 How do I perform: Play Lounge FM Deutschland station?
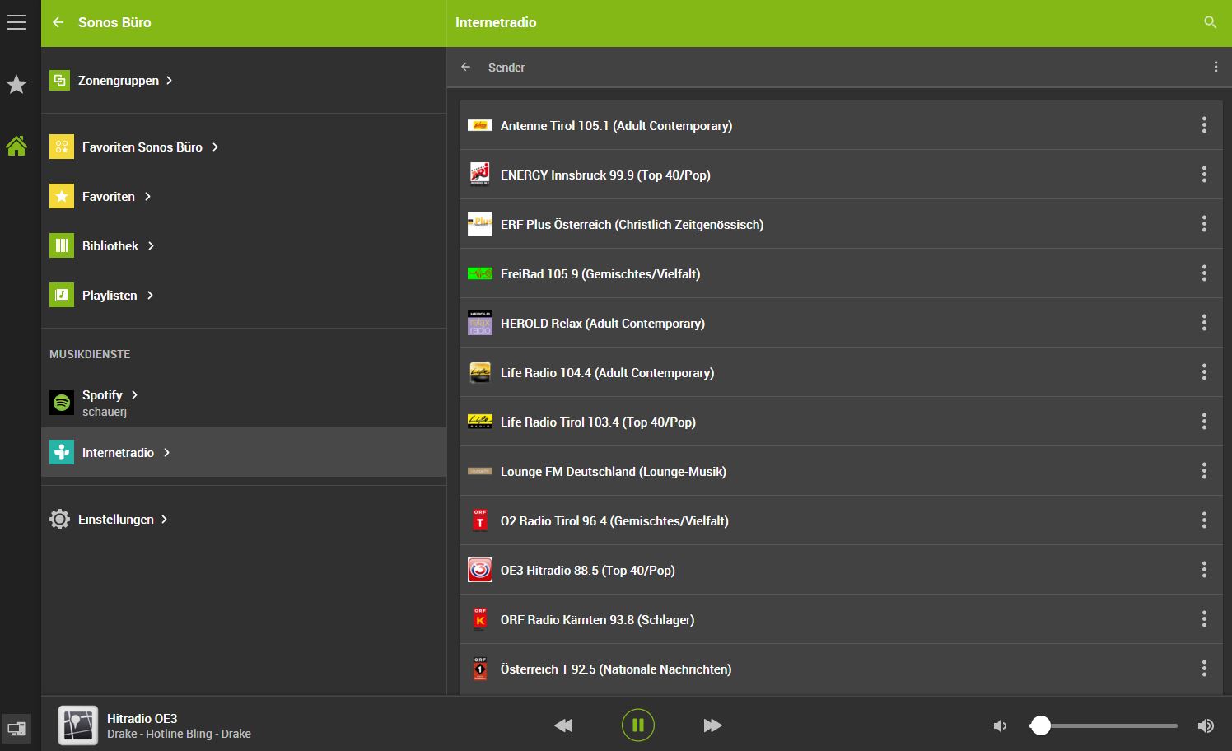coord(840,471)
